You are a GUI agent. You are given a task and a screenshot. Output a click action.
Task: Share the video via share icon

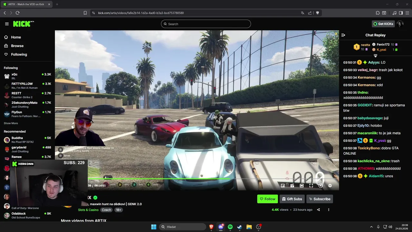coord(318,210)
